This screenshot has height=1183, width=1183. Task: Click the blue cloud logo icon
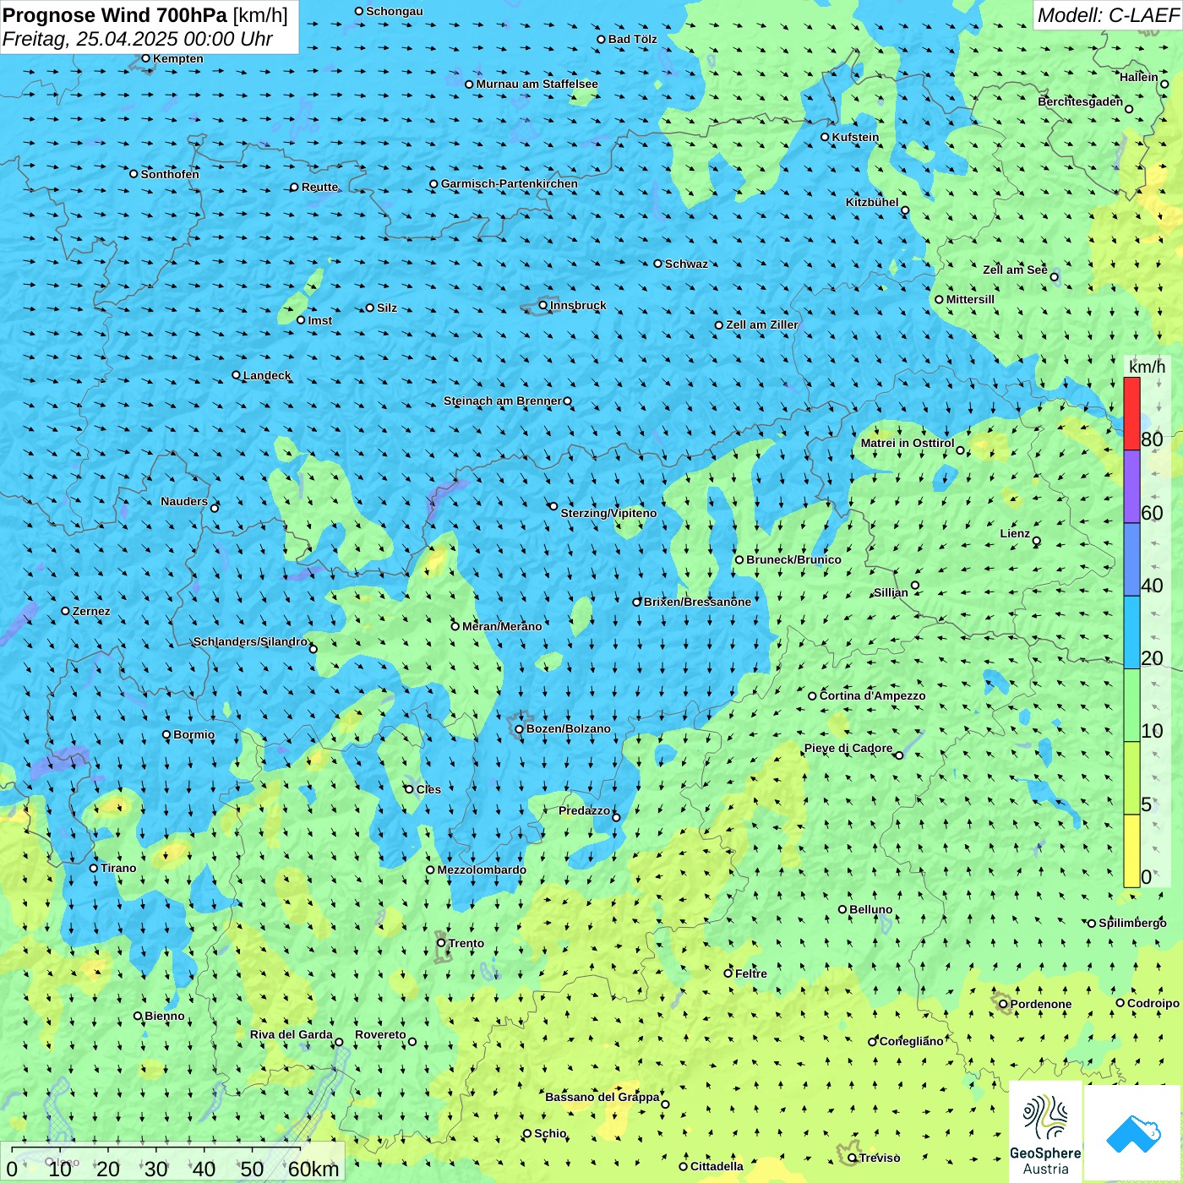pos(1132,1132)
